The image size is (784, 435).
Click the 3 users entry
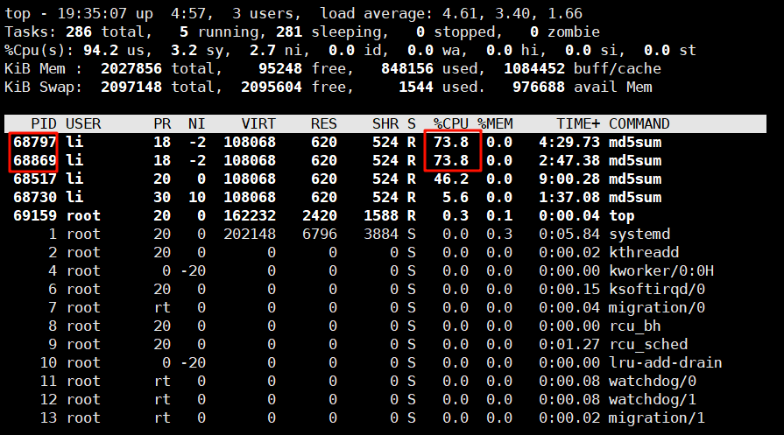coord(263,13)
